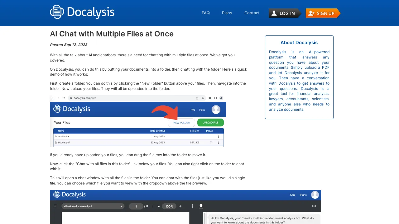Click Plans in the files screenshot header
The width and height of the screenshot is (399, 224).
pyautogui.click(x=202, y=110)
